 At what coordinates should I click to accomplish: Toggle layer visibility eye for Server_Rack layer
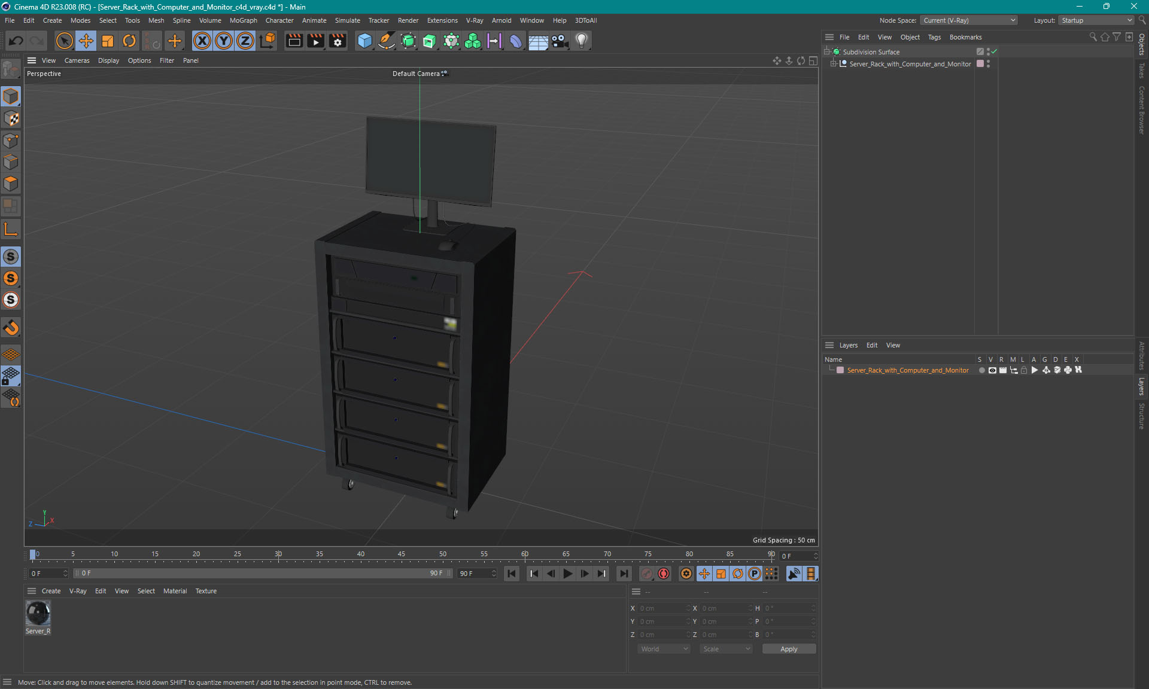992,370
